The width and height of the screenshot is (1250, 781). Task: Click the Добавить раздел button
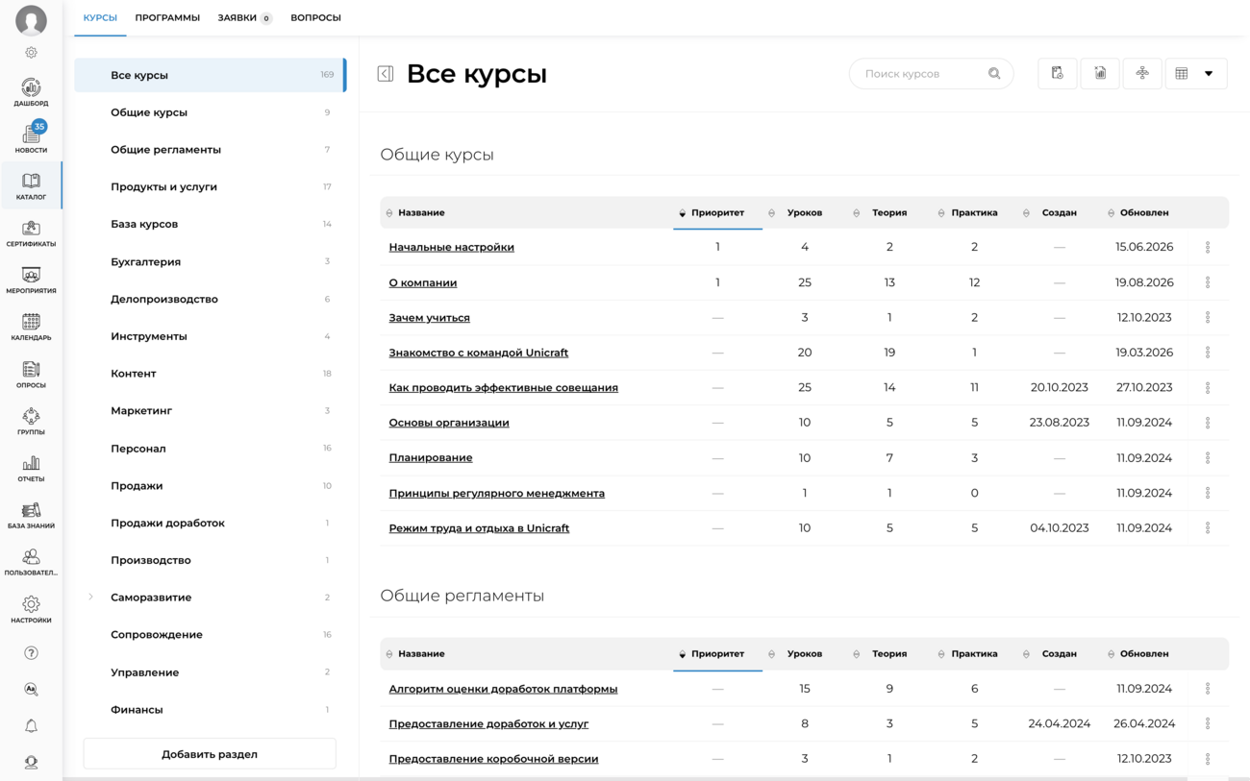(210, 754)
